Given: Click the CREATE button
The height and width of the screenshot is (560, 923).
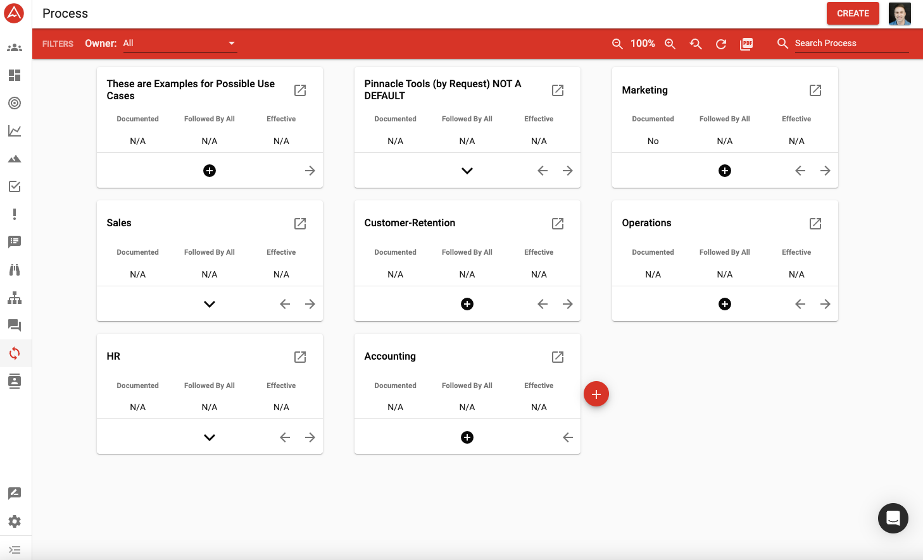Looking at the screenshot, I should pos(852,13).
